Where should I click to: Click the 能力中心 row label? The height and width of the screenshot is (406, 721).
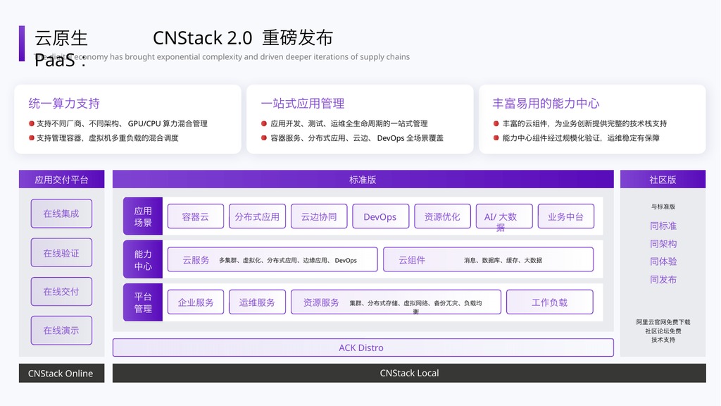point(143,259)
